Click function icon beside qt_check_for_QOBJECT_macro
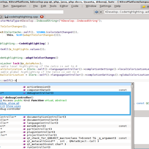 pos(24,138)
